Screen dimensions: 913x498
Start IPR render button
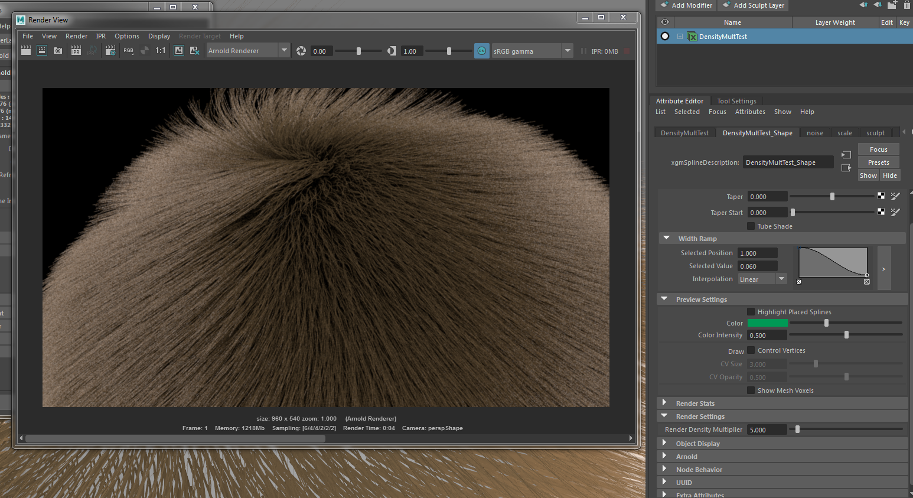pos(76,51)
